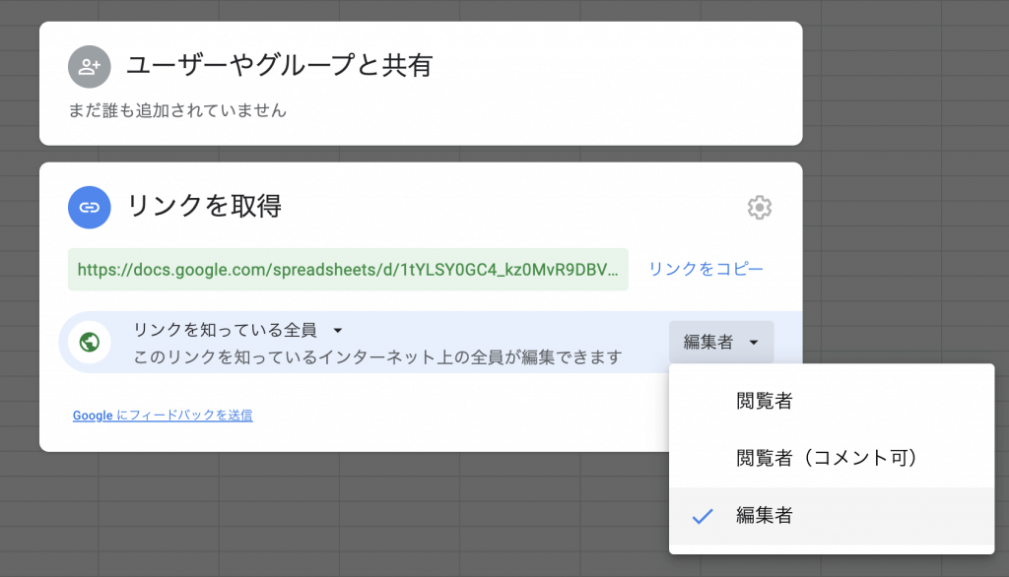Click the まだ誰も追加されていません message
This screenshot has height=577, width=1009.
pos(177,110)
